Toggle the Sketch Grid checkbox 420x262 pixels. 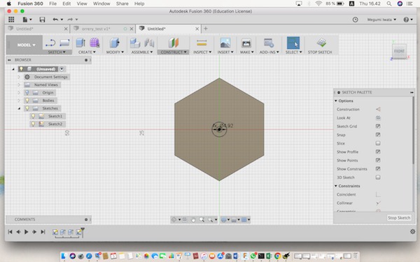point(378,126)
